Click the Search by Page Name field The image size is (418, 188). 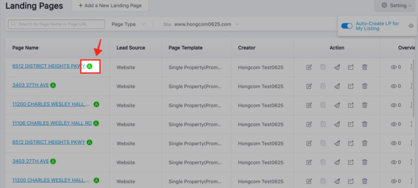pyautogui.click(x=56, y=24)
